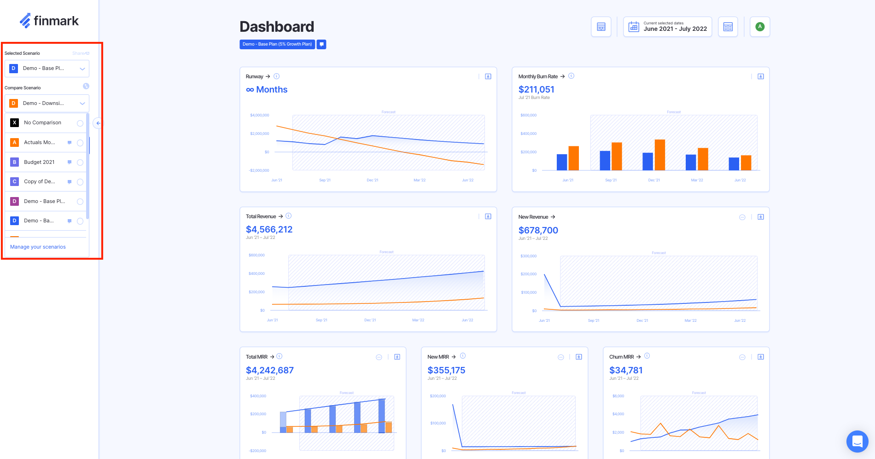Download the Monthly Burn Rate chart

[761, 76]
